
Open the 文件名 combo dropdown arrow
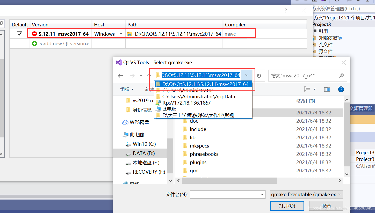(x=262, y=195)
